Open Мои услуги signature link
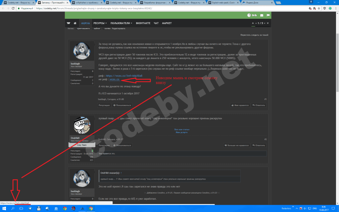The image size is (339, 212). [x=182, y=132]
